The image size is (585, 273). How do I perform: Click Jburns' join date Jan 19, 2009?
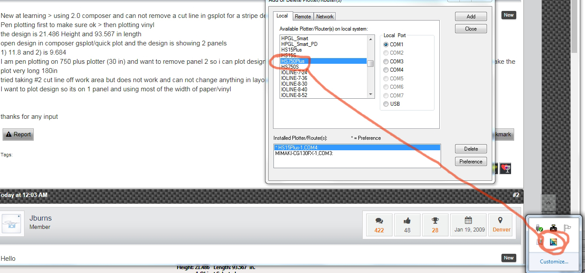pos(469,225)
